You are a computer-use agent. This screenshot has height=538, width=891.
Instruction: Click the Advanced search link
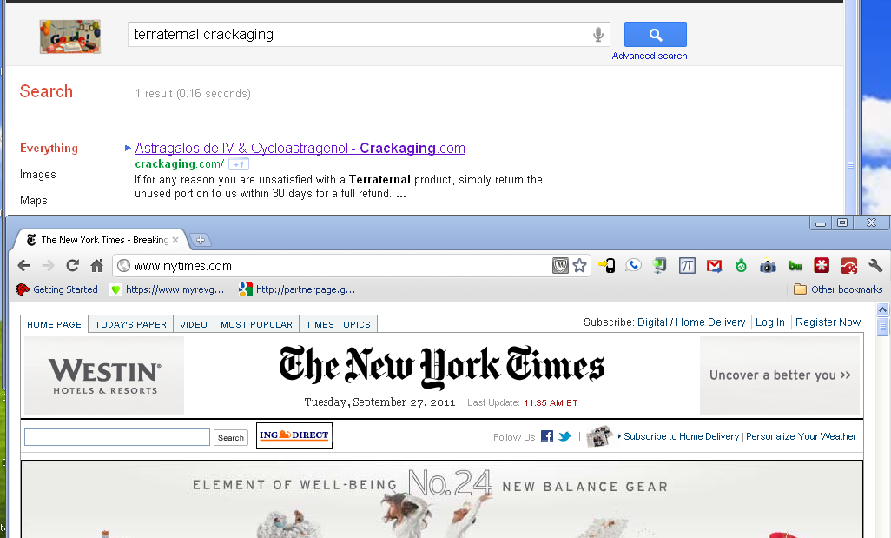point(650,56)
